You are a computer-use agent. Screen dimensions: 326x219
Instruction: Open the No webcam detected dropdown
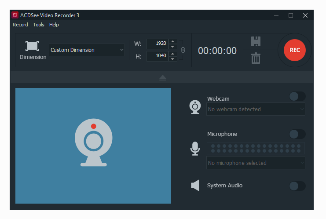256,109
